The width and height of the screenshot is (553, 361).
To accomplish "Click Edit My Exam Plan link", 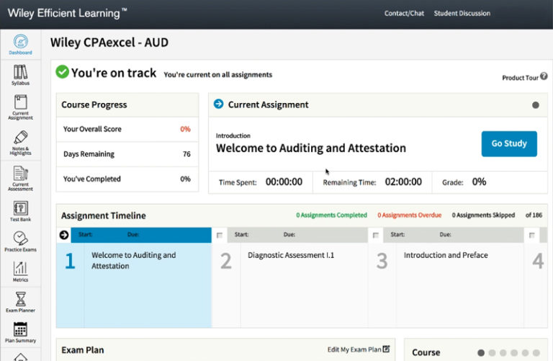I will pos(354,349).
